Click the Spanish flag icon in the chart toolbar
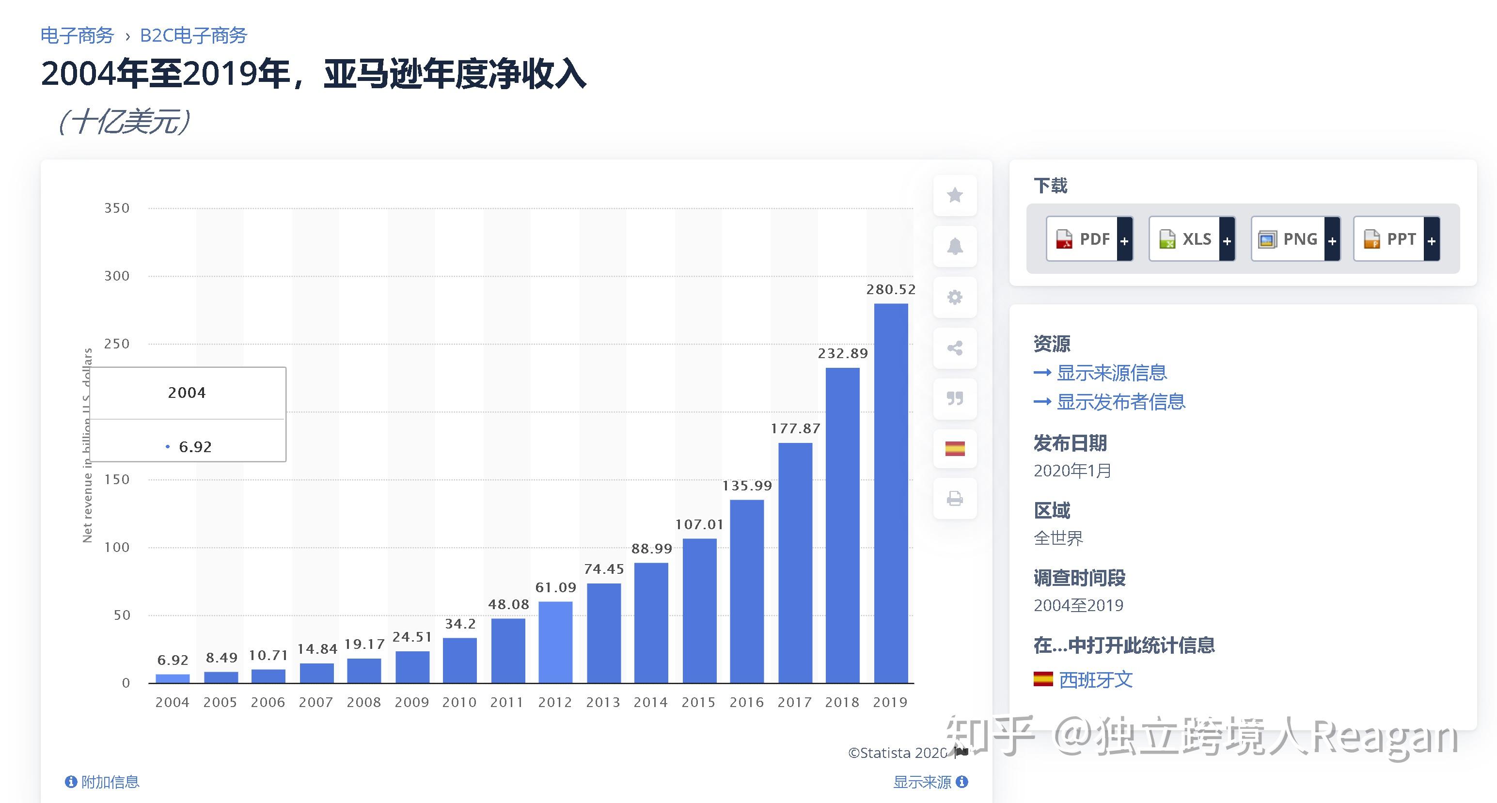The image size is (1497, 803). pyautogui.click(x=955, y=449)
